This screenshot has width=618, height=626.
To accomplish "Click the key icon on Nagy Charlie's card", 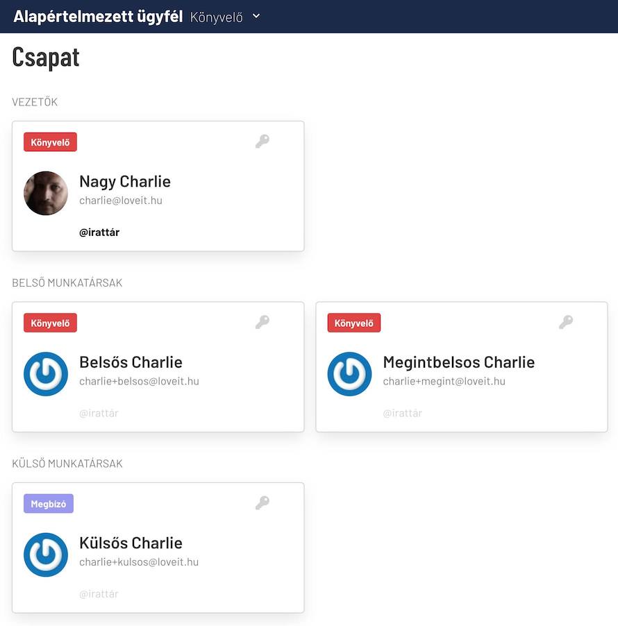I will tap(262, 142).
